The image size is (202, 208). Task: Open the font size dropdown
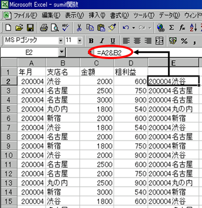coord(79,41)
